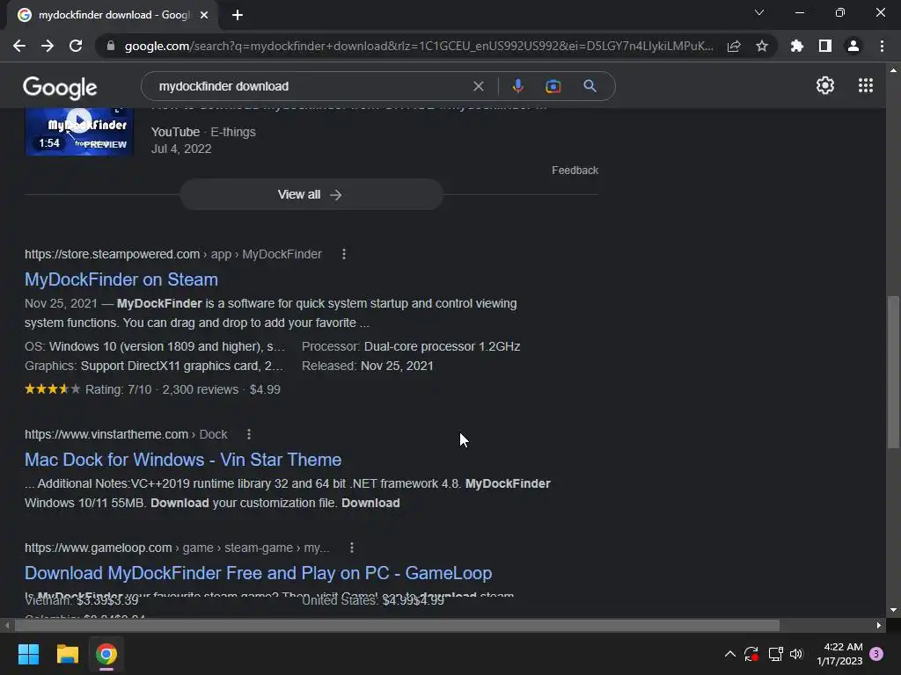This screenshot has height=675, width=901.
Task: Go to the Google homepage logo
Action: click(x=60, y=87)
